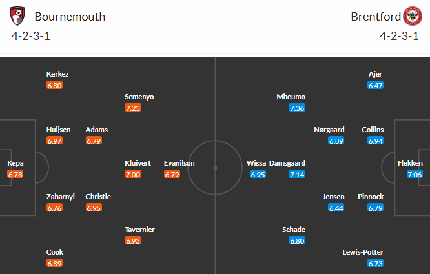
Task: Click Christie's 6.95 rating badge
Action: click(94, 208)
